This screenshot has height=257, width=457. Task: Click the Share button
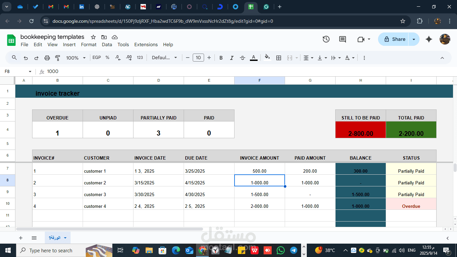[x=394, y=39]
